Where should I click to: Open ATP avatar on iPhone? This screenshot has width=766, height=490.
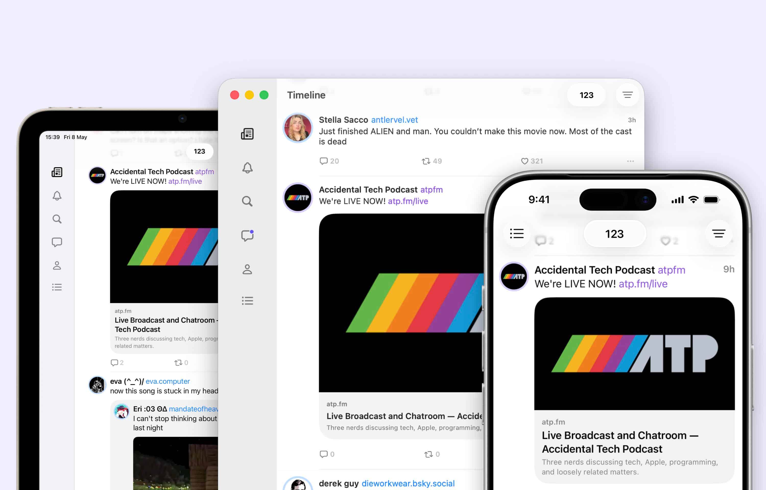click(514, 276)
